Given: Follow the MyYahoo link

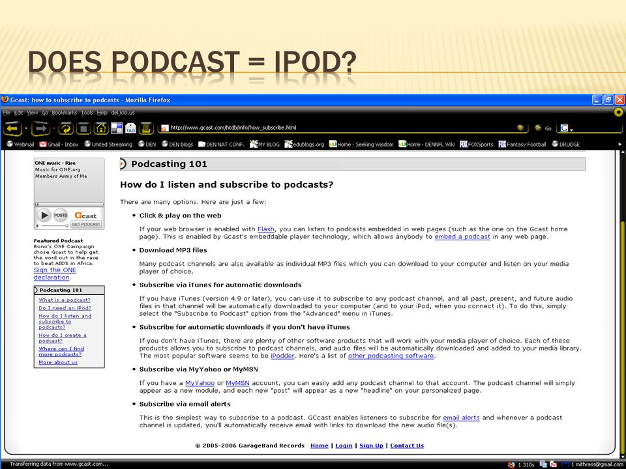Looking at the screenshot, I should tap(200, 383).
